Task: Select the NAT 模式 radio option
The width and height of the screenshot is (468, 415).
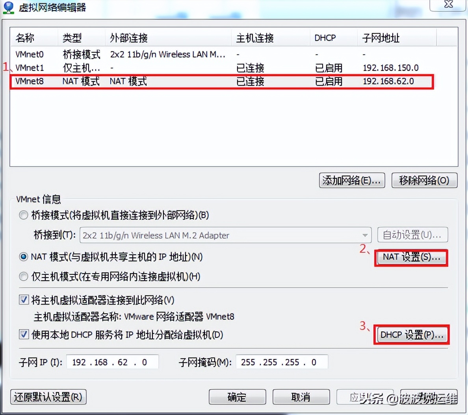Action: (x=23, y=257)
